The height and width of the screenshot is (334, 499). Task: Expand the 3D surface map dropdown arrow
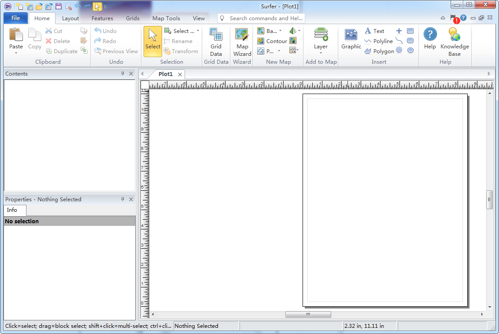(299, 31)
